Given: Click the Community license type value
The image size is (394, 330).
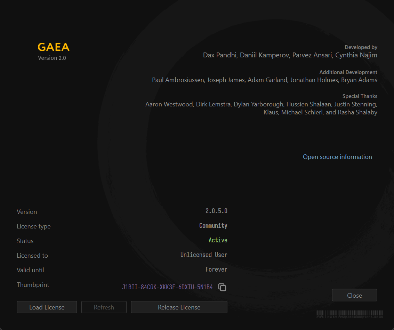Looking at the screenshot, I should click(213, 226).
